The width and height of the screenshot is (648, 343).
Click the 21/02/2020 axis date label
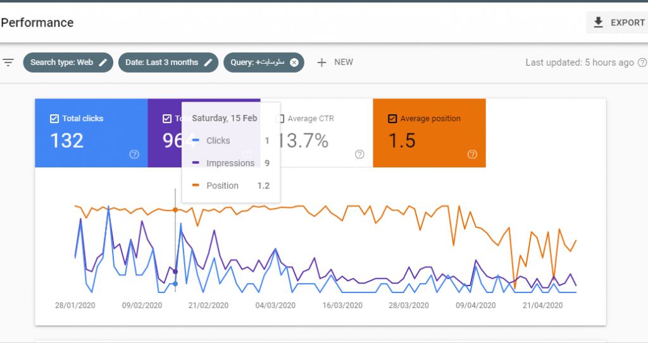click(x=208, y=306)
